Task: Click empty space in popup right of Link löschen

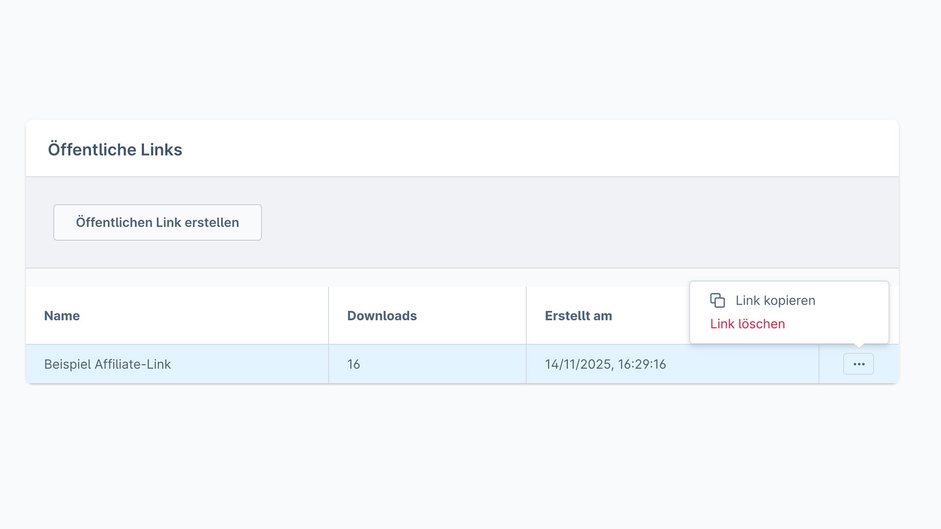Action: [838, 324]
